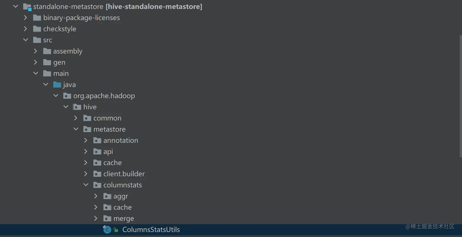This screenshot has width=462, height=237.
Task: Select the hive package name
Action: tap(90, 107)
